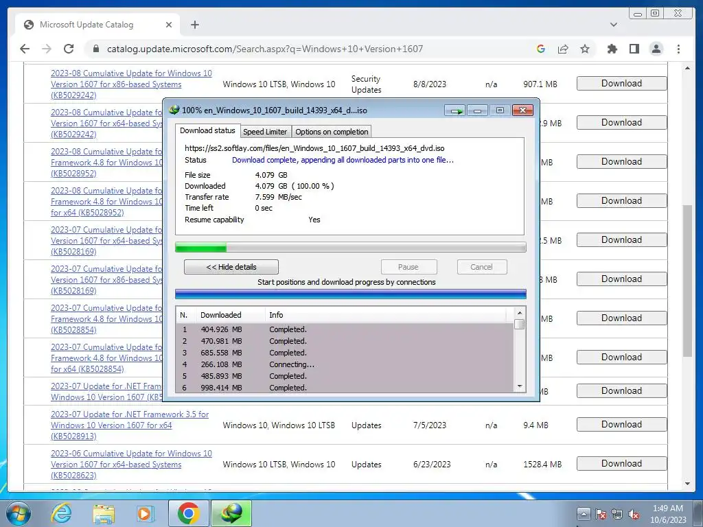The image size is (703, 527).
Task: Switch to Internet Download Manager taskbar button
Action: (x=231, y=513)
